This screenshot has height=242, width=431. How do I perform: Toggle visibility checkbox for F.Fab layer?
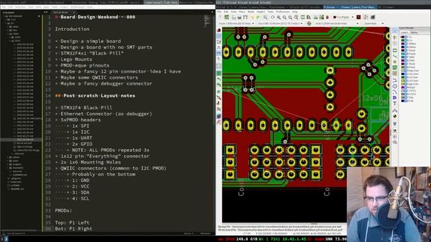coord(405,97)
